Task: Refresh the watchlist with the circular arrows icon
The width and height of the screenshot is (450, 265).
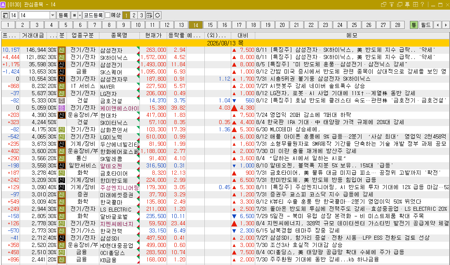Action: (x=157, y=15)
